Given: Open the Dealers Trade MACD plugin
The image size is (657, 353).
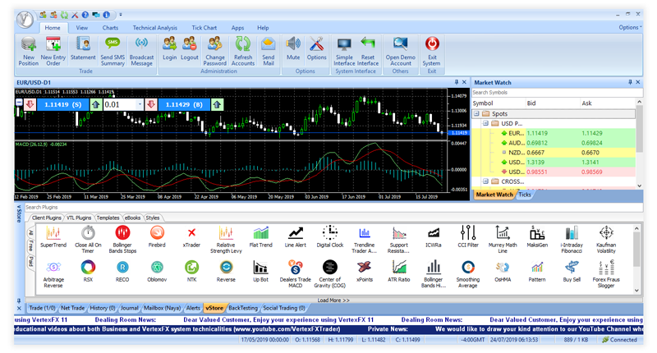Looking at the screenshot, I should [x=296, y=273].
